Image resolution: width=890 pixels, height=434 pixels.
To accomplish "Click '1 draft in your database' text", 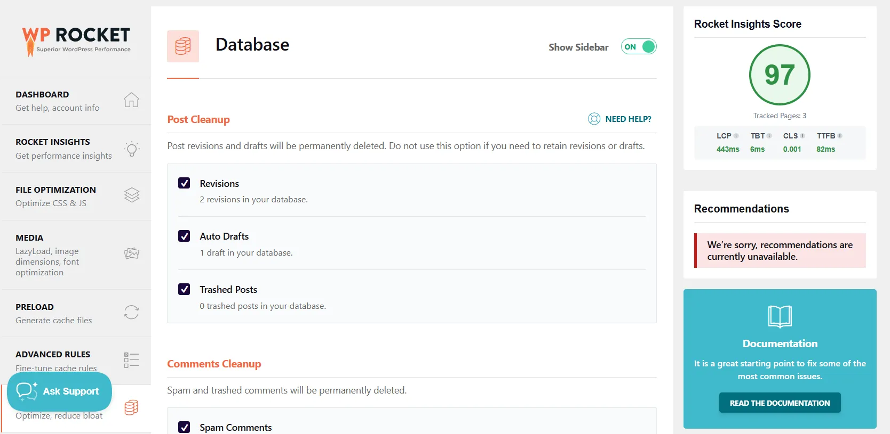I will 246,252.
